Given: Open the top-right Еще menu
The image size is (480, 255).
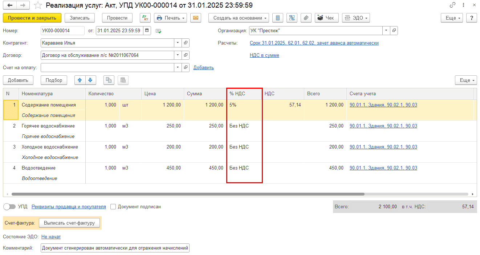Looking at the screenshot, I should (x=452, y=18).
